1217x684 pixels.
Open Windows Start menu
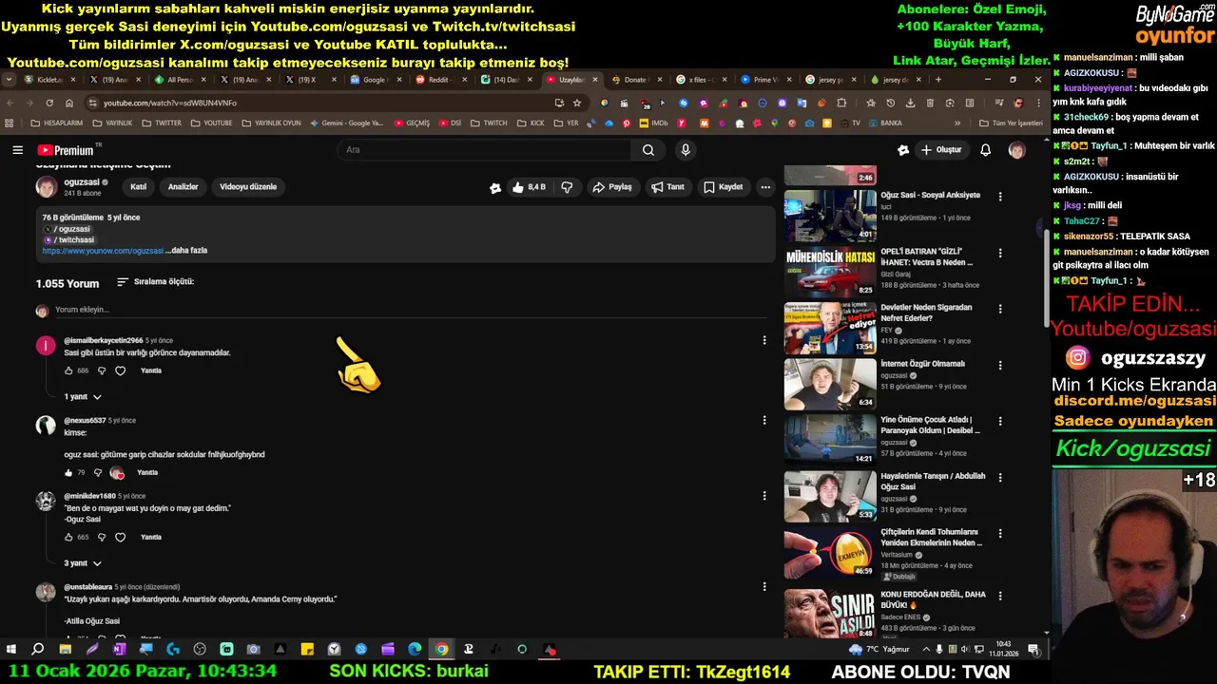point(10,650)
